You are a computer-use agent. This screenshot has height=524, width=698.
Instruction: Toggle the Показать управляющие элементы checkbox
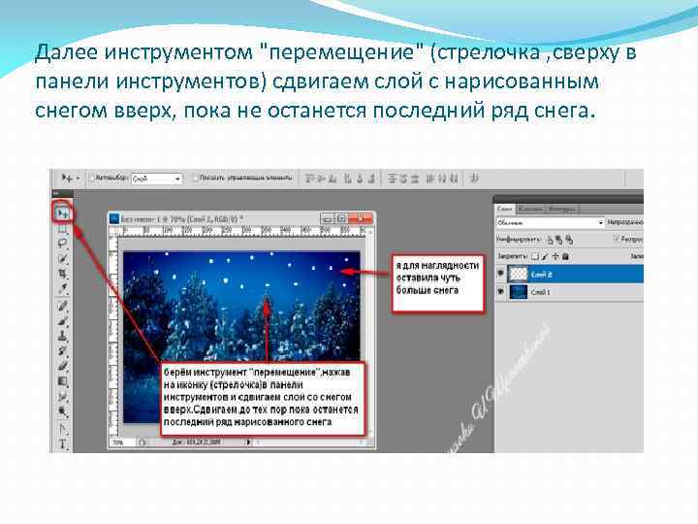click(x=195, y=178)
